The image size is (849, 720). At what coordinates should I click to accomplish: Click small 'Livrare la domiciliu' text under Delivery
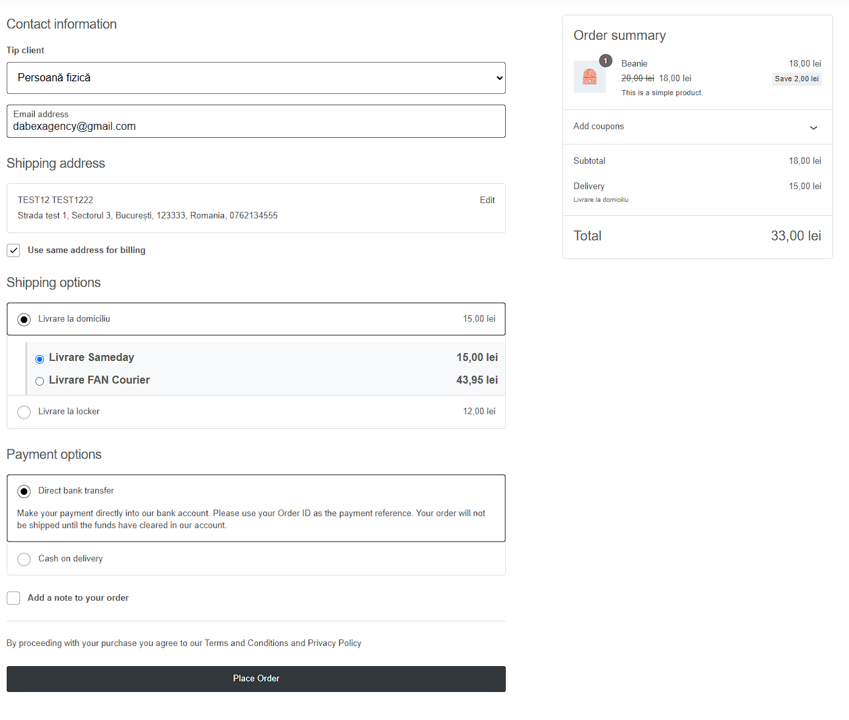click(600, 200)
